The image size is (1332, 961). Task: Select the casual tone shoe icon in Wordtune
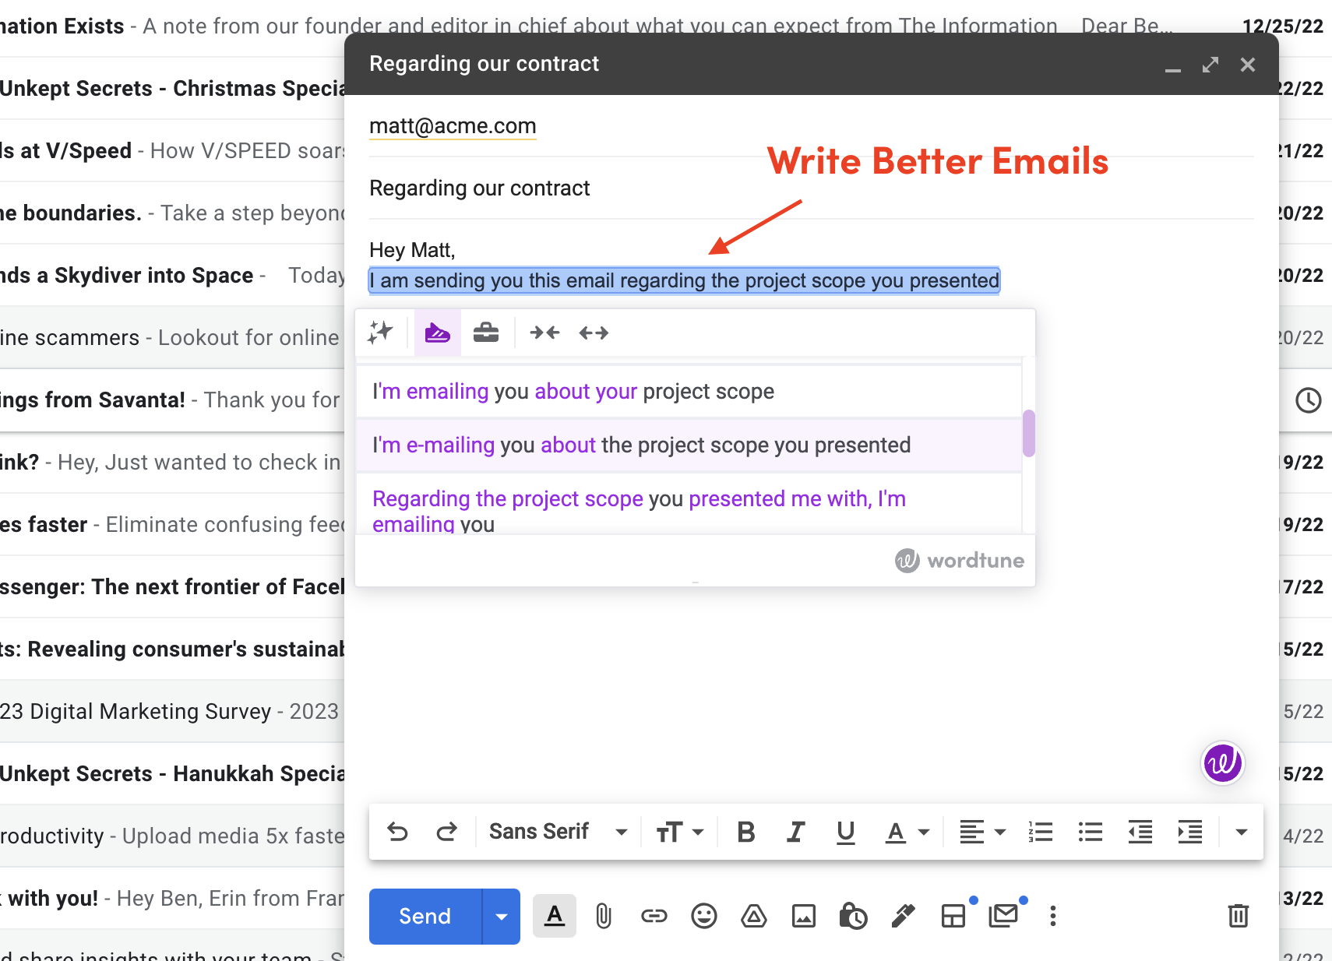coord(437,333)
